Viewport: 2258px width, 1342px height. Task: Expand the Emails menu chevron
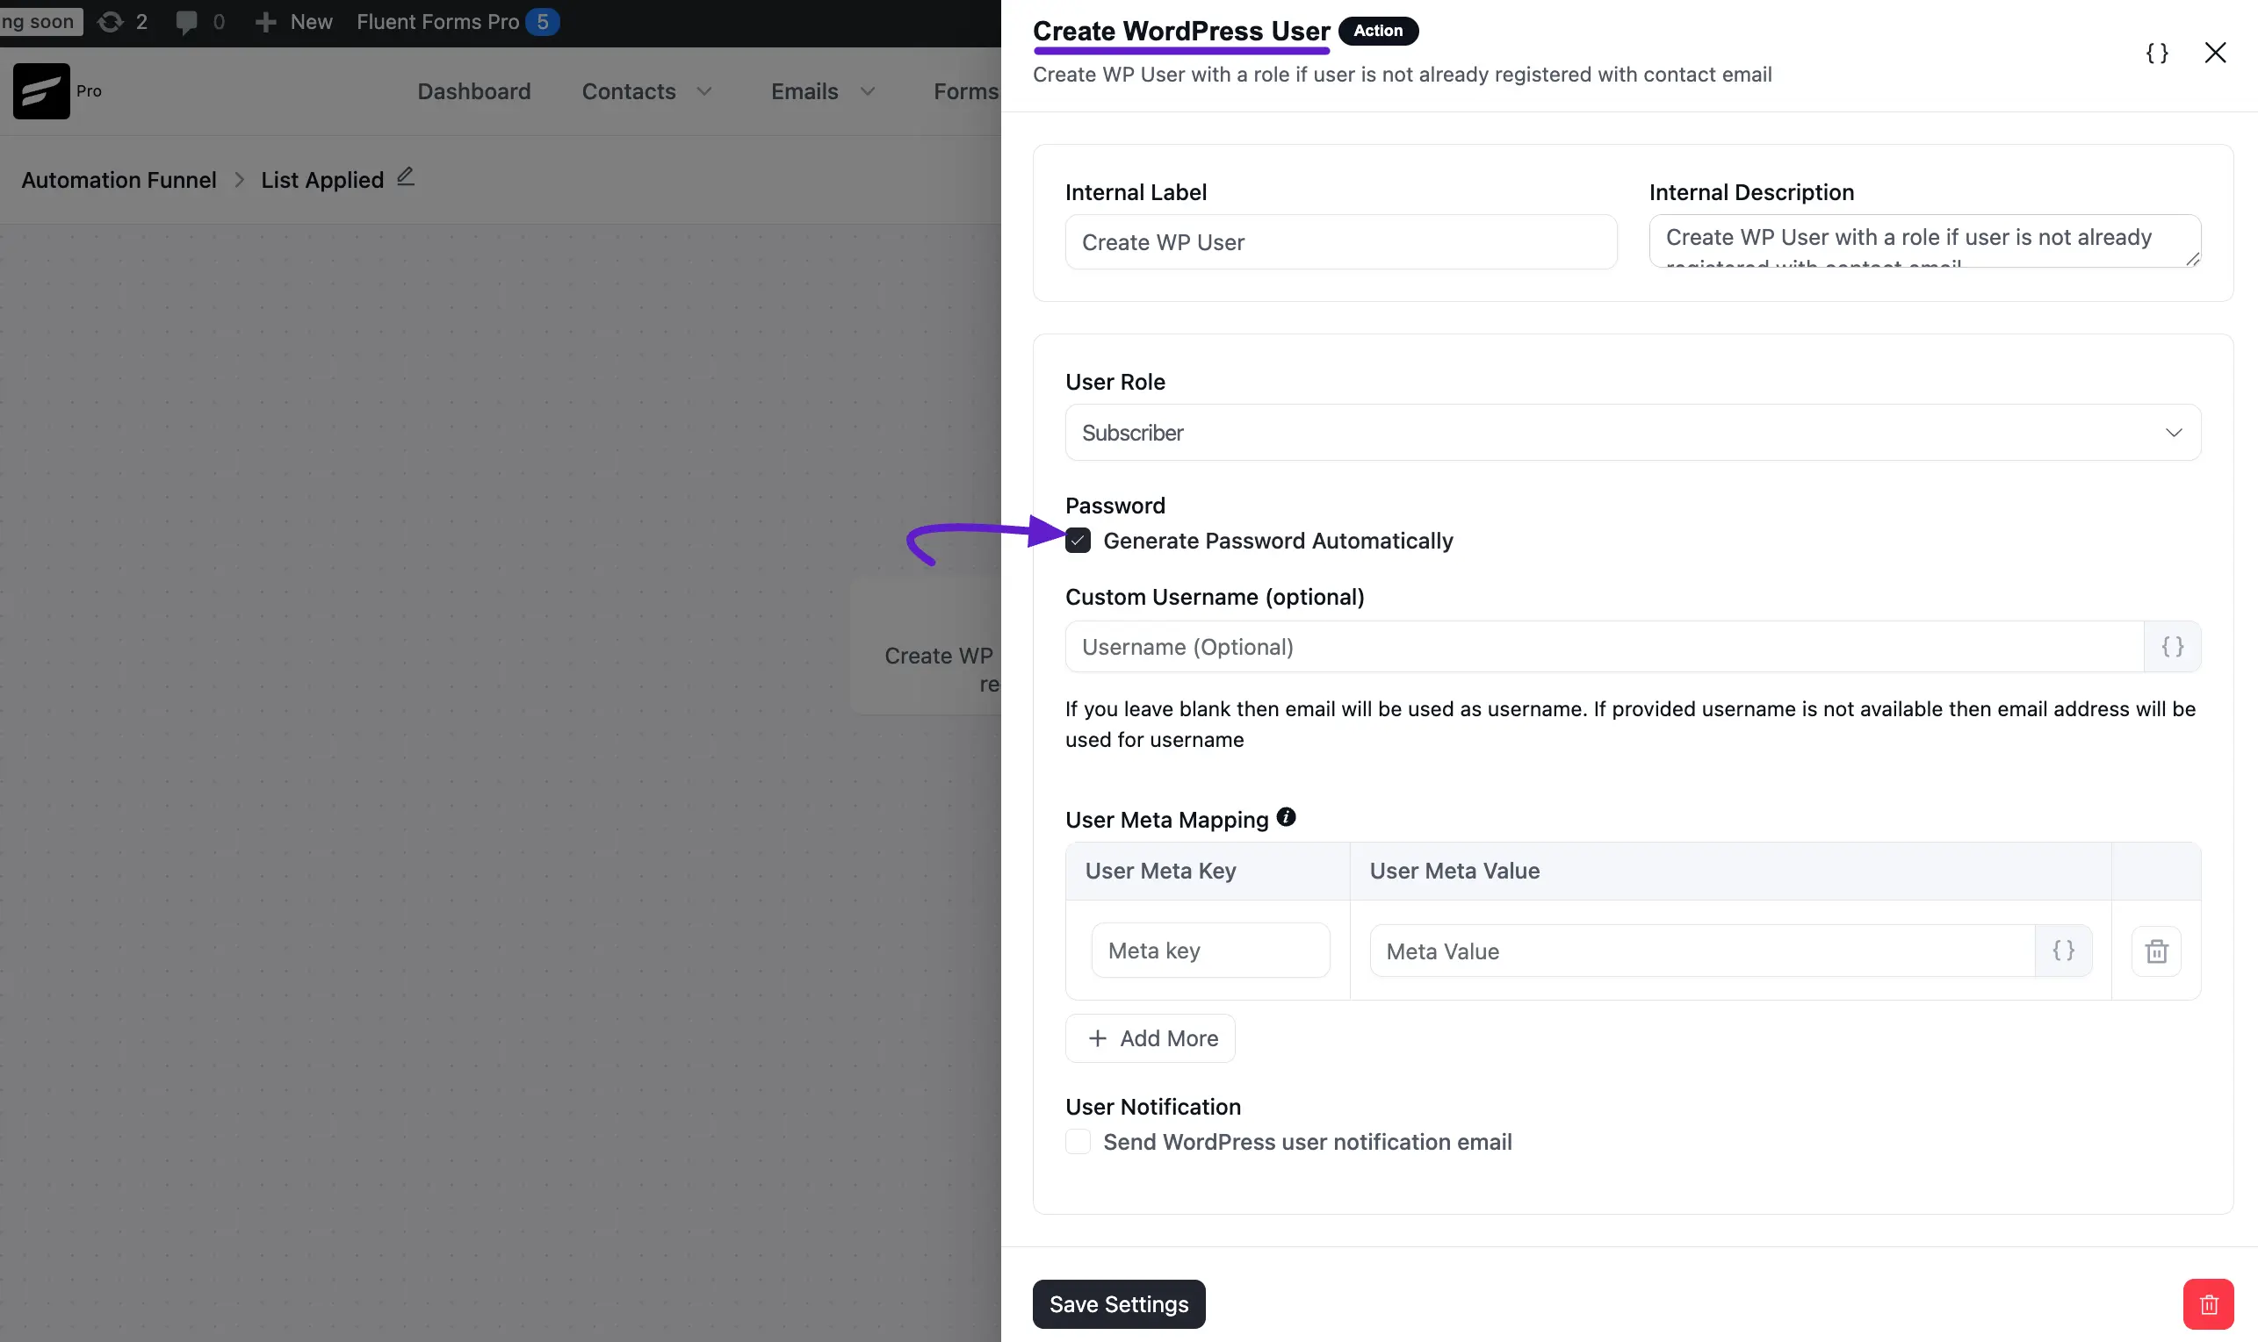pyautogui.click(x=867, y=91)
